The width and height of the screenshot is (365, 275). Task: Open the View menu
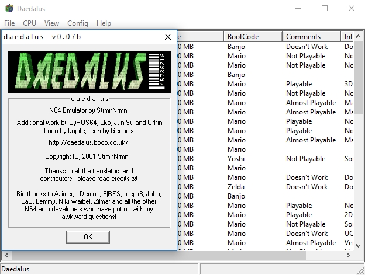[x=51, y=23]
